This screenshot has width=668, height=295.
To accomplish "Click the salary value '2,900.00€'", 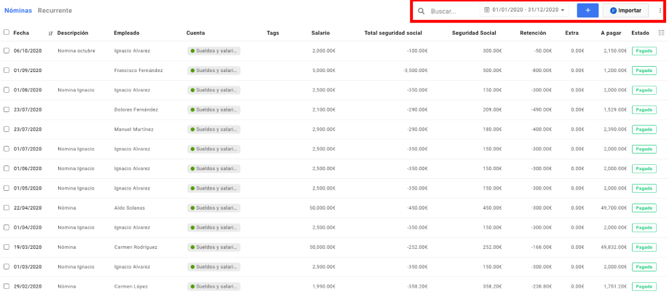I will (324, 129).
